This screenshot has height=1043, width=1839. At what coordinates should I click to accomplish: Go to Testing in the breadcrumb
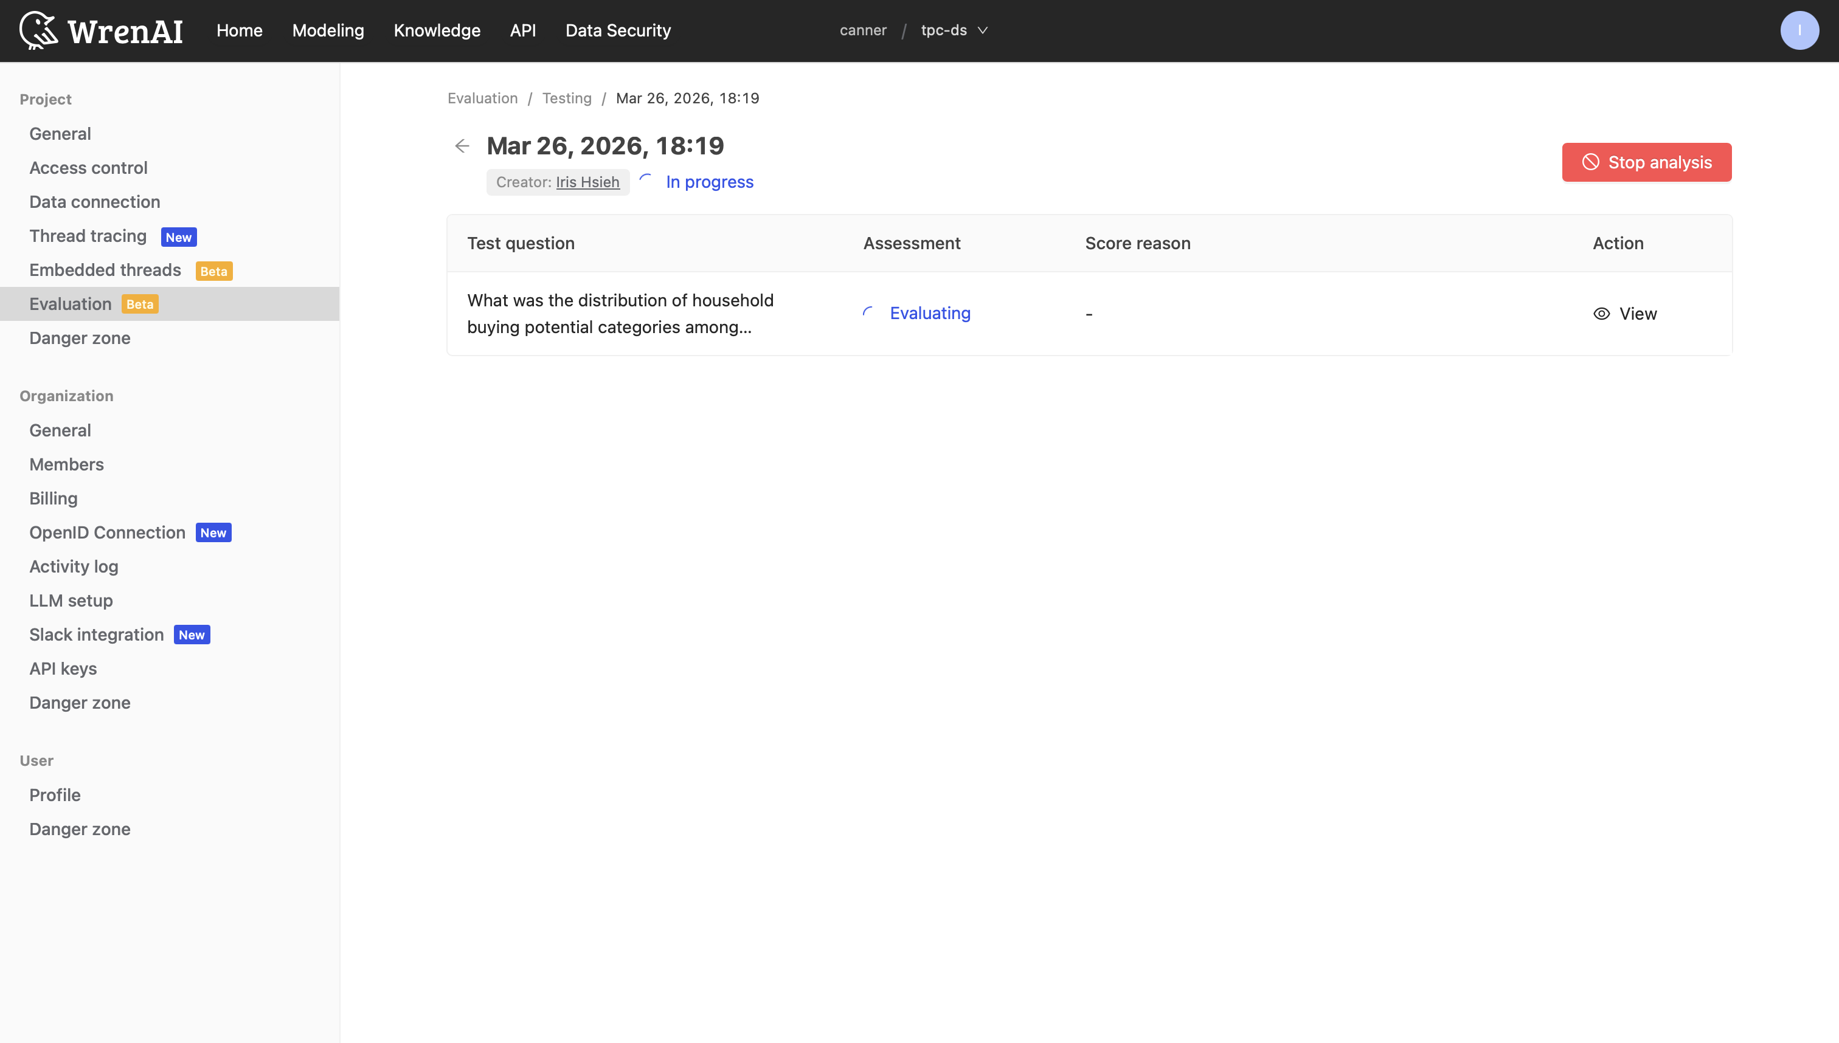(566, 98)
